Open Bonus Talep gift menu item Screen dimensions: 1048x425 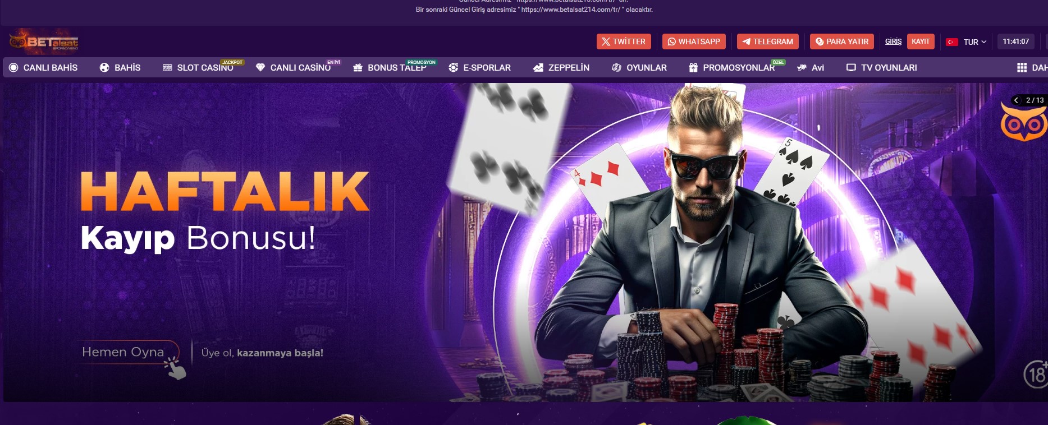pos(390,67)
